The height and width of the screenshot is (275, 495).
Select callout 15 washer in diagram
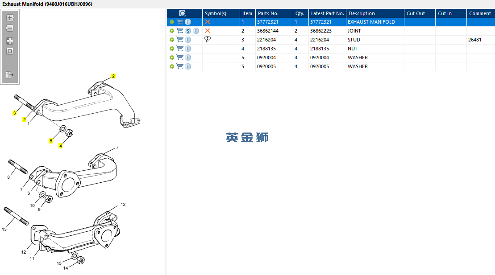59,263
